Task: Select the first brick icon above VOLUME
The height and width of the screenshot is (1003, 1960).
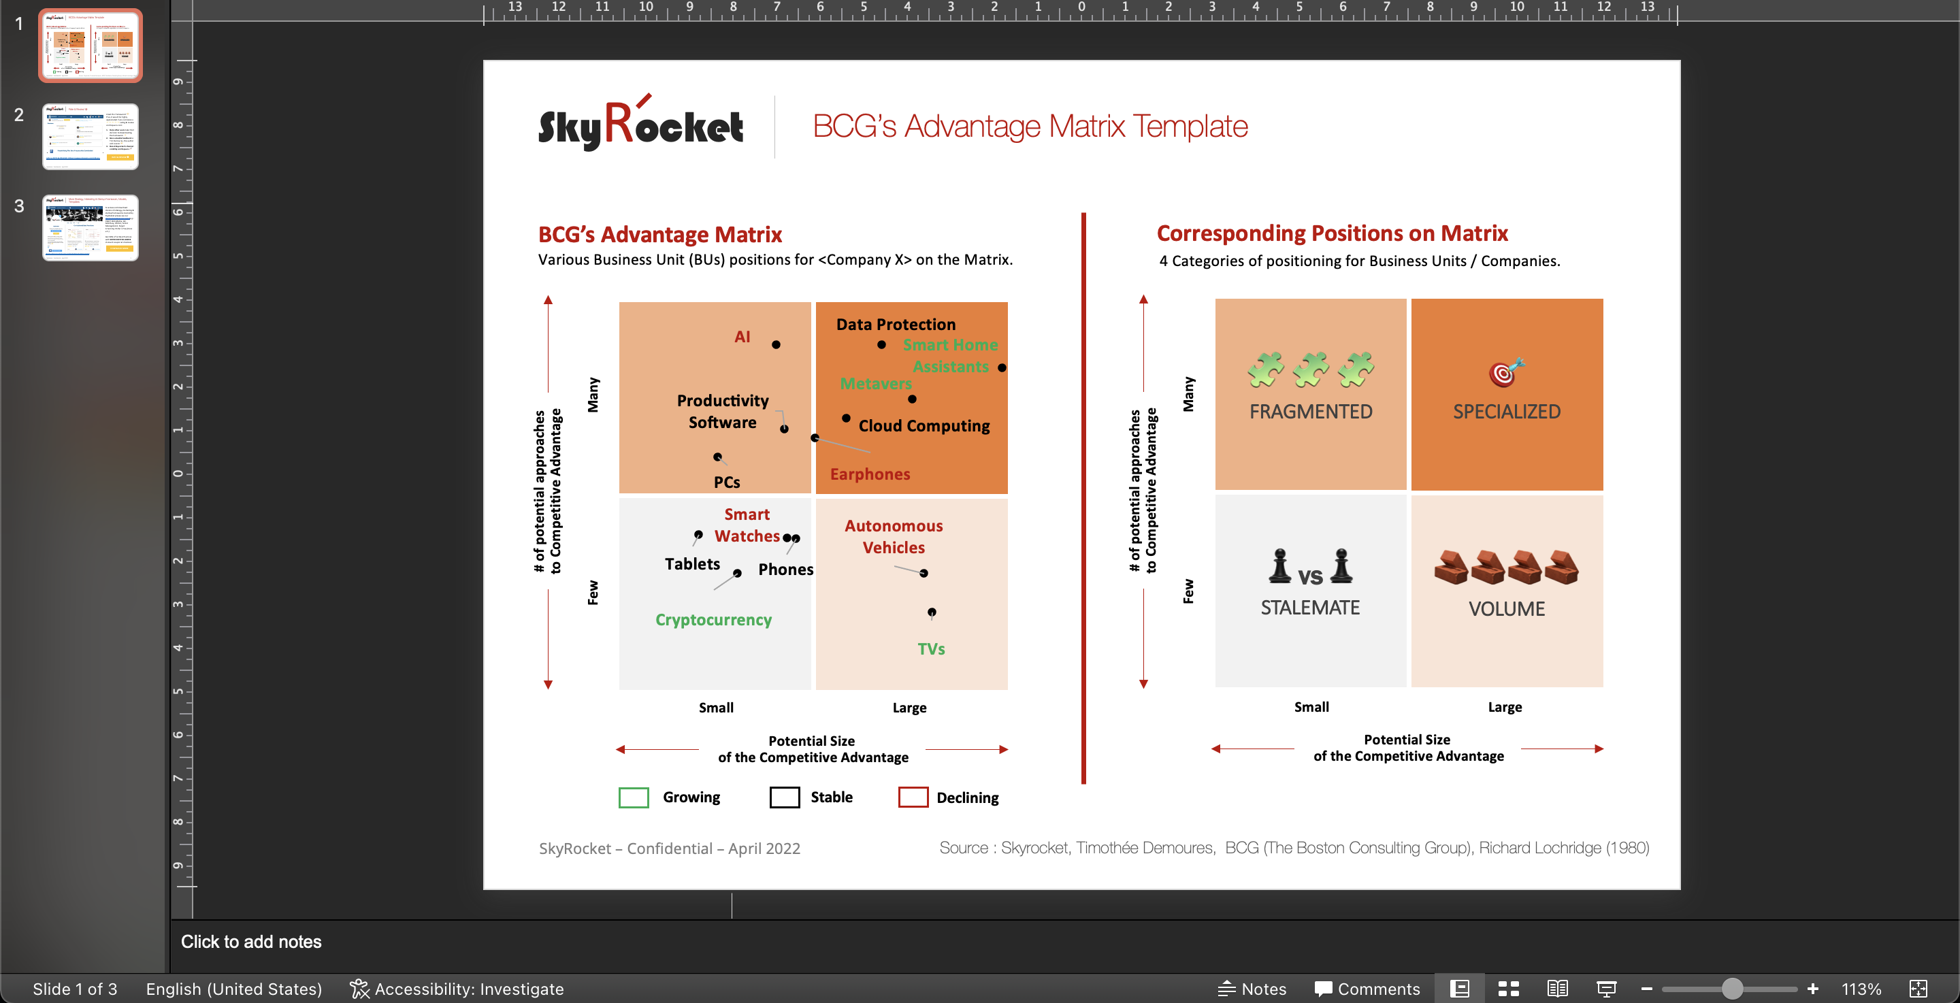Action: point(1451,567)
